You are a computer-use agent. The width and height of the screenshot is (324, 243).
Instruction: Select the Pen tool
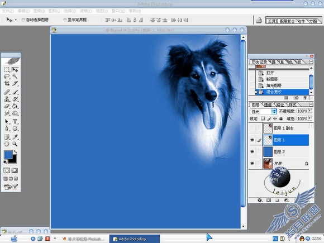(x=7, y=128)
